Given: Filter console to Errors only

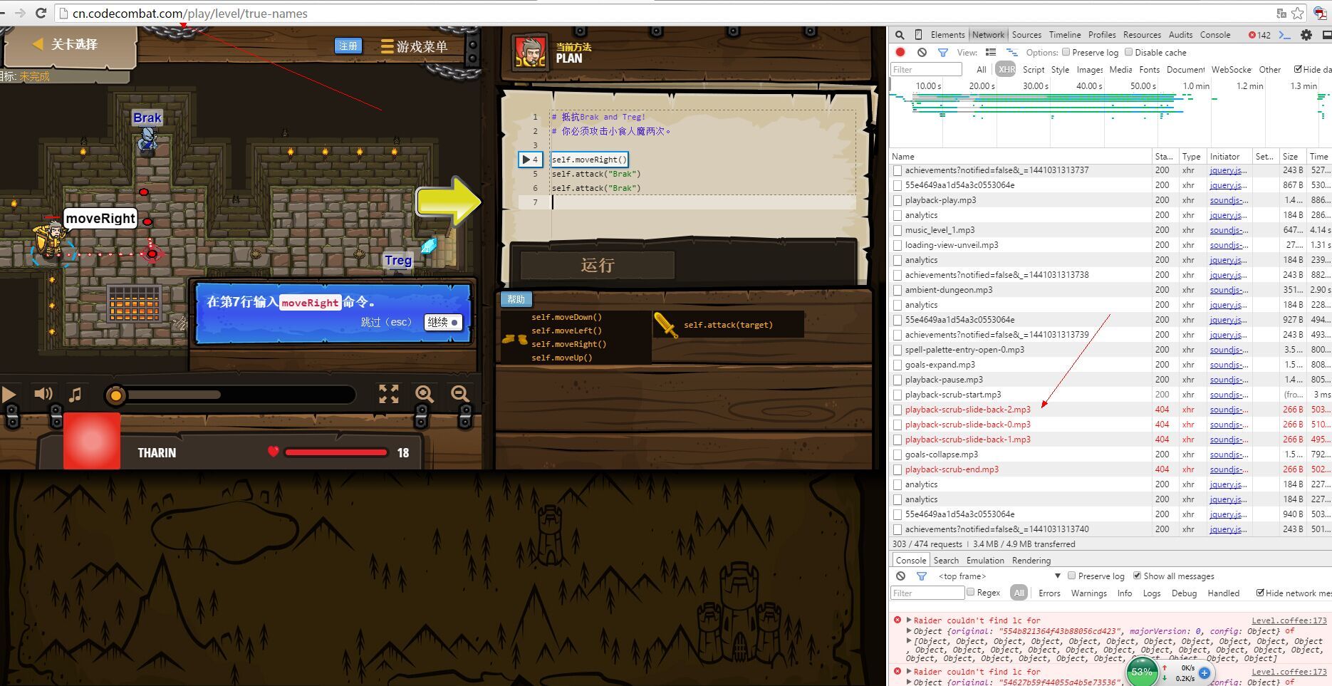Looking at the screenshot, I should [x=1049, y=593].
